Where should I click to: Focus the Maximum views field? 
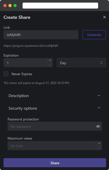52,146
